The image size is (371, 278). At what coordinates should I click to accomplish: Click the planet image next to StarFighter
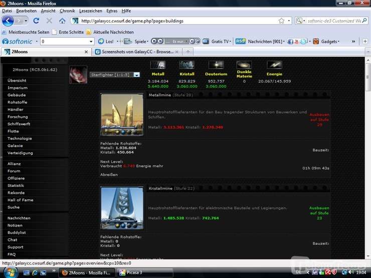point(78,75)
